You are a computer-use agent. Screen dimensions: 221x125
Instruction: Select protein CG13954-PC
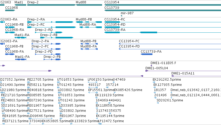click(170, 44)
